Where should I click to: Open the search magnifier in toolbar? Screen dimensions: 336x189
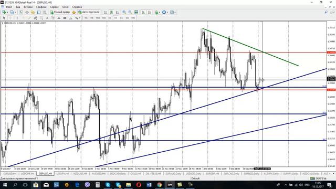pos(326,12)
